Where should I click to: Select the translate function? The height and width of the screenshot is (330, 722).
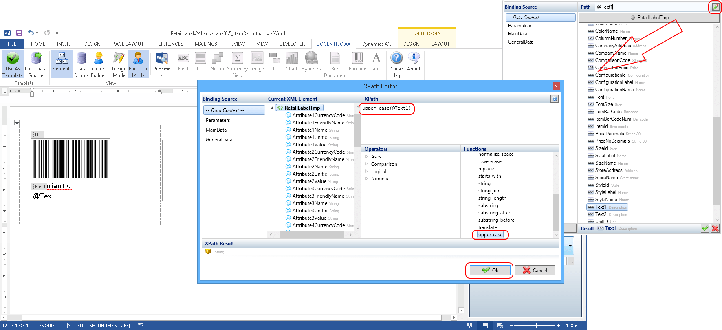(487, 227)
